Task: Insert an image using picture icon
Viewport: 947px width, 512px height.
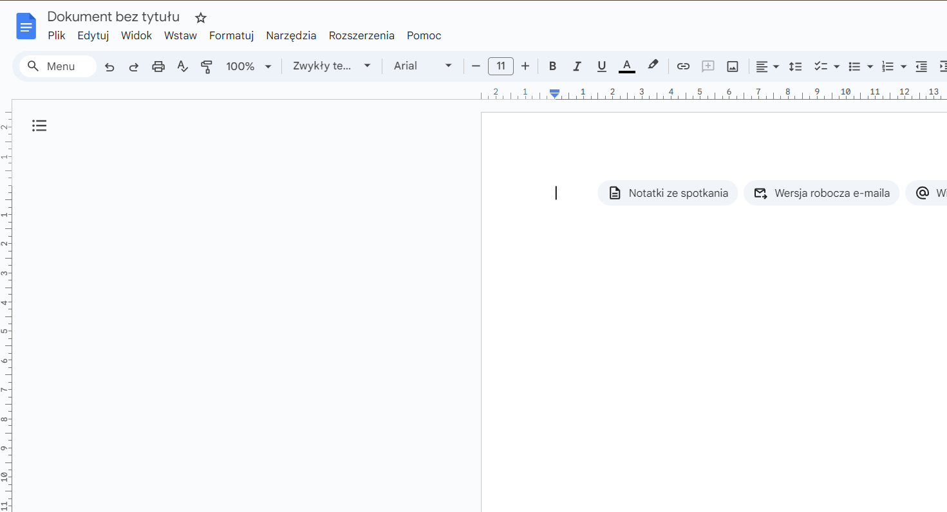Action: (x=733, y=66)
